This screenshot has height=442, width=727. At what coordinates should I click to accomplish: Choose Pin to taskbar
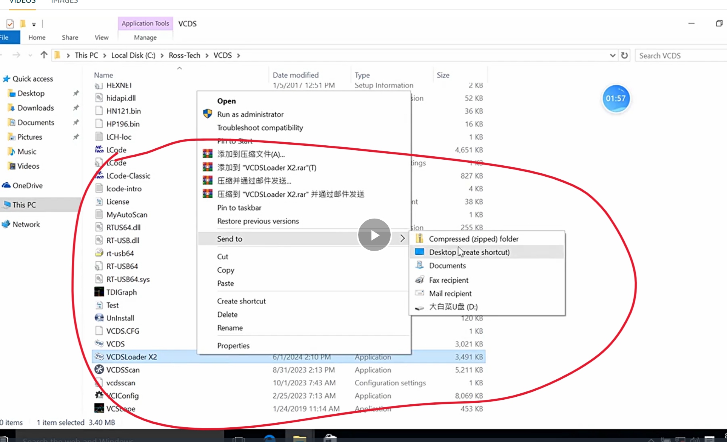coord(239,208)
